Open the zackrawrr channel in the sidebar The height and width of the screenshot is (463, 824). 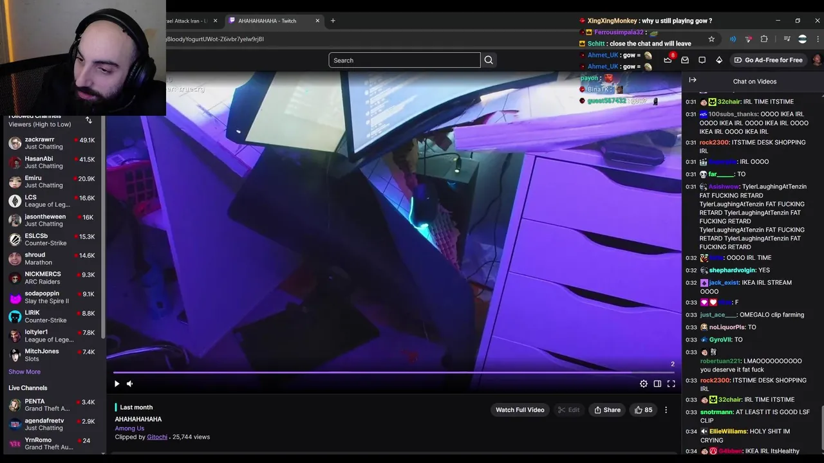click(x=53, y=143)
